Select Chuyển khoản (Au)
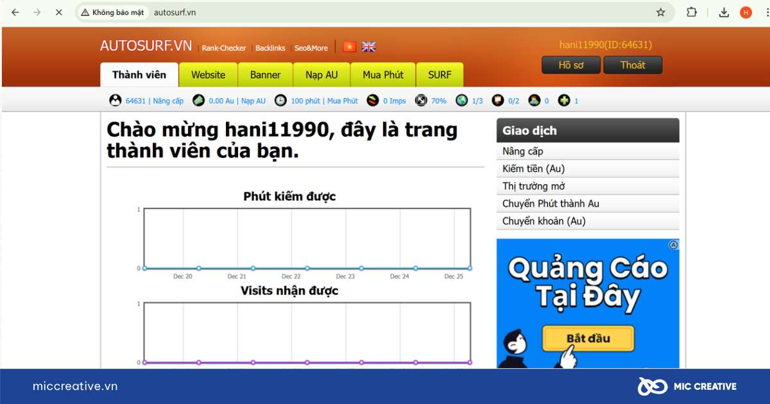The image size is (770, 404). tap(588, 221)
